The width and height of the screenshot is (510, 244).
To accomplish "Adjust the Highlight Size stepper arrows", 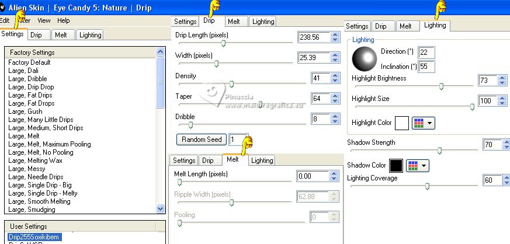I will coord(502,101).
